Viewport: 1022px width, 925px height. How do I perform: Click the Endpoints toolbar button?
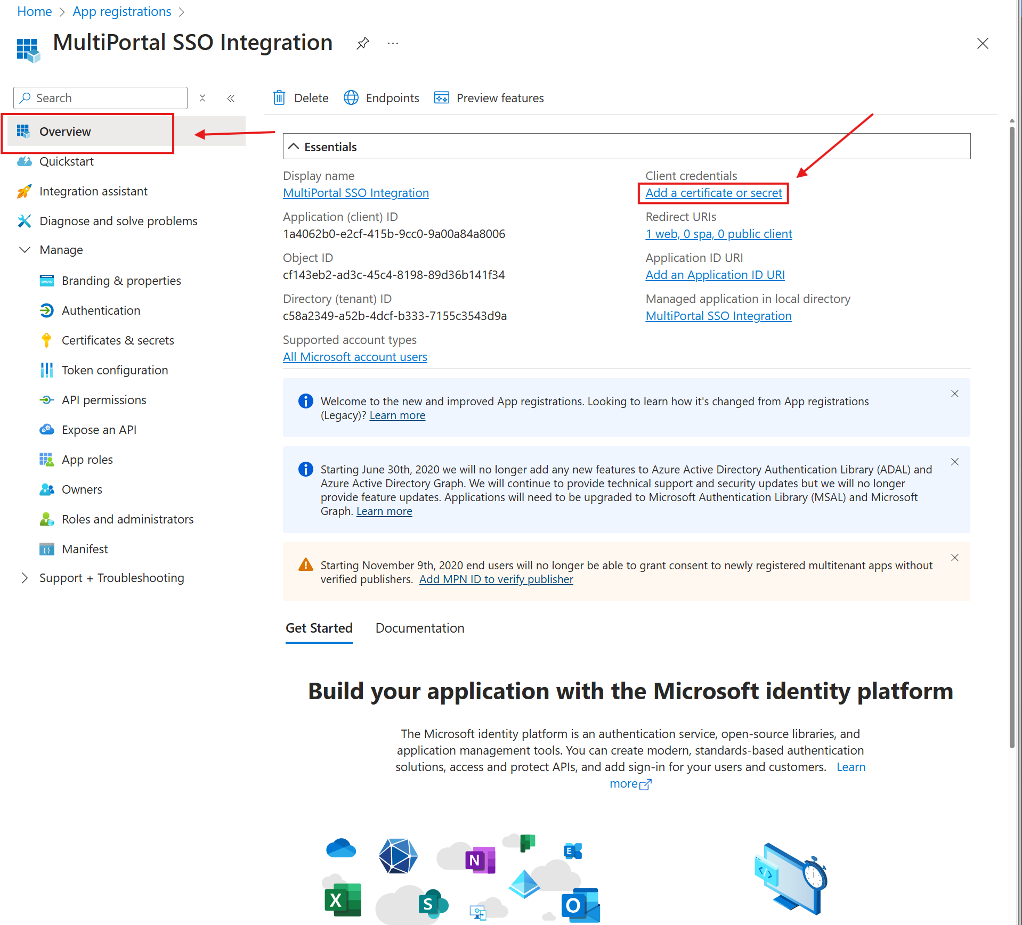[x=382, y=98]
